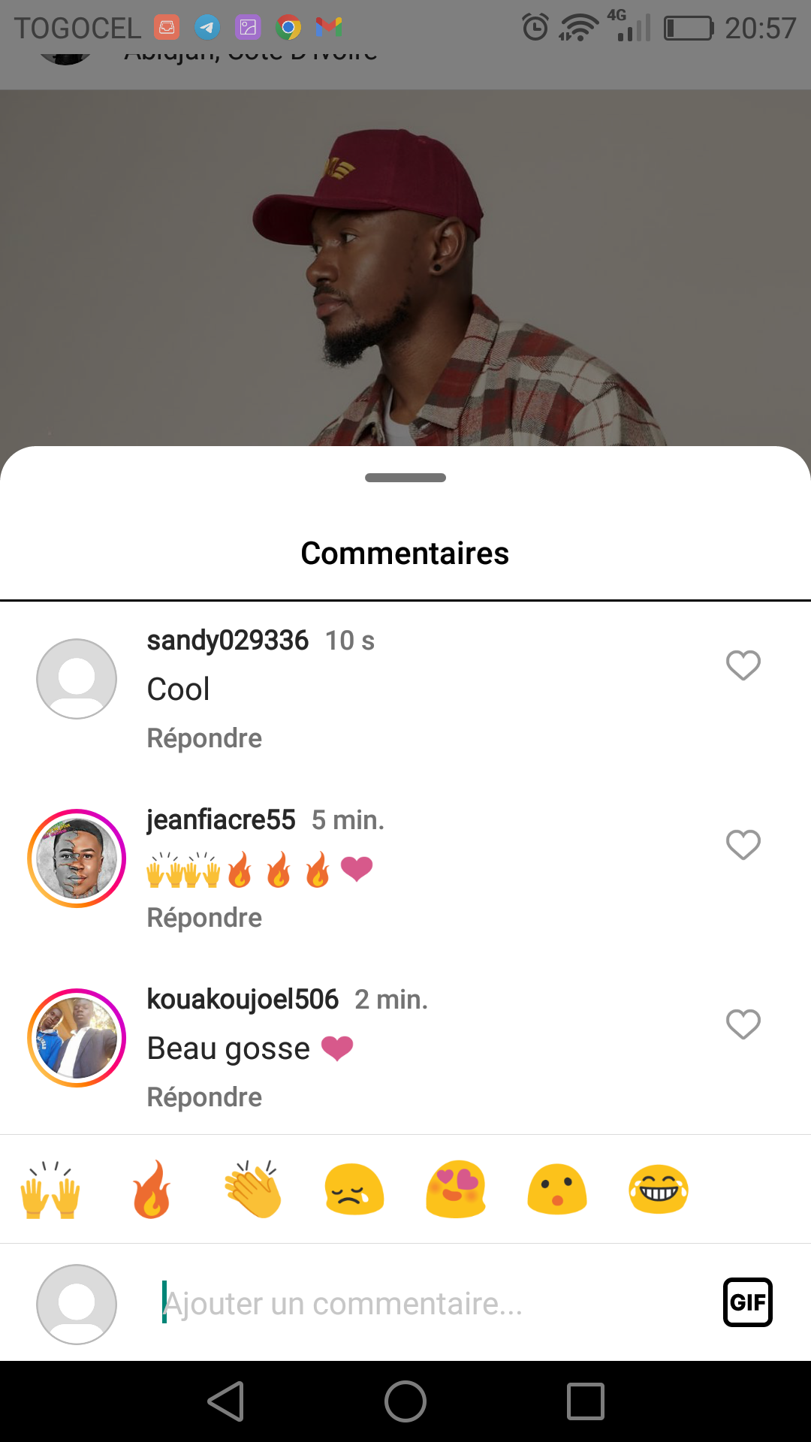Like jeanfiacre55's emoji comment
811x1442 pixels.
click(x=743, y=845)
